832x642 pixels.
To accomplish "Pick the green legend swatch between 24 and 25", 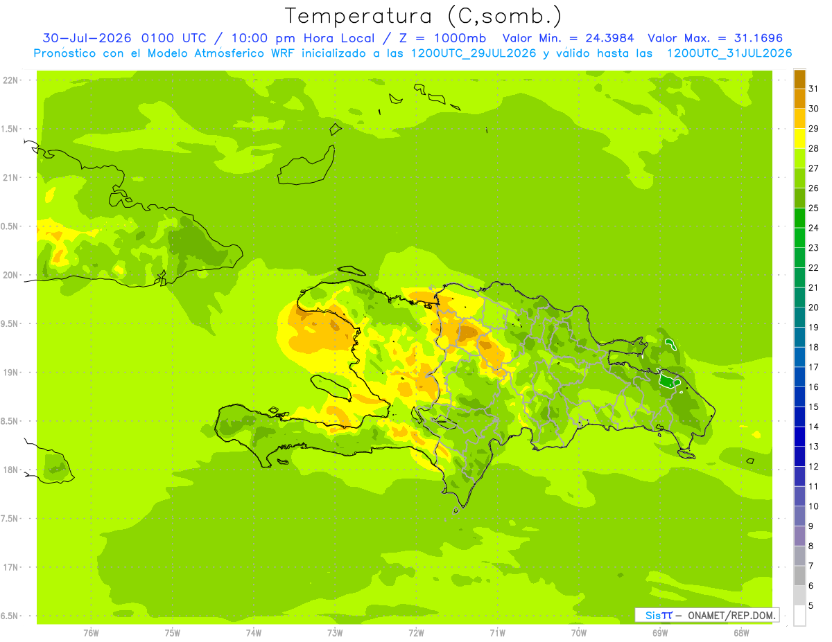I will click(x=799, y=217).
